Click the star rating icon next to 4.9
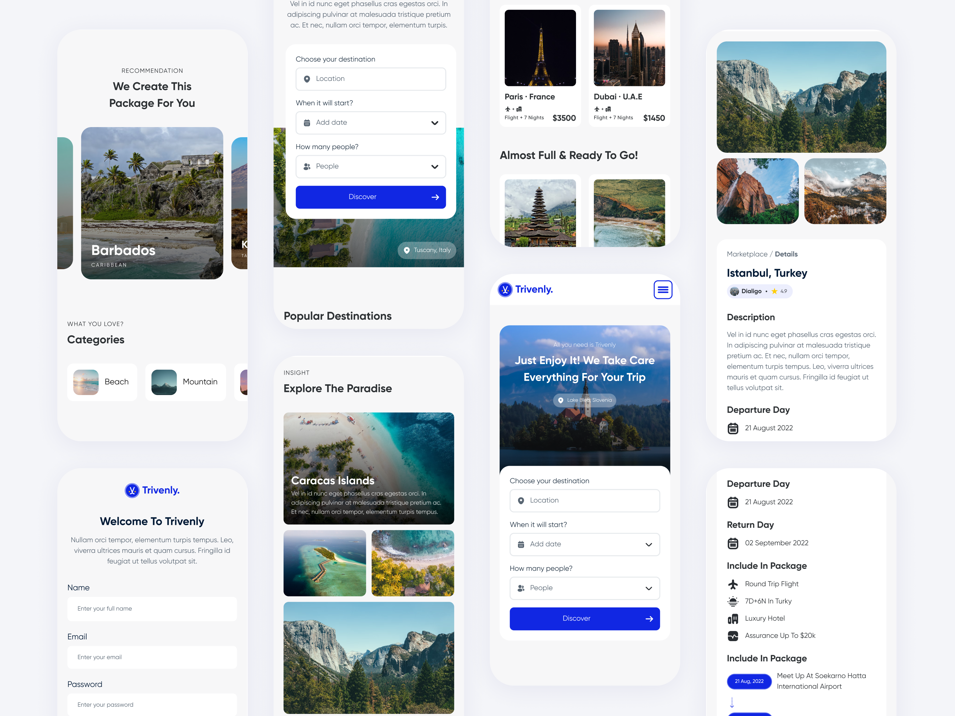Image resolution: width=955 pixels, height=716 pixels. click(x=774, y=291)
